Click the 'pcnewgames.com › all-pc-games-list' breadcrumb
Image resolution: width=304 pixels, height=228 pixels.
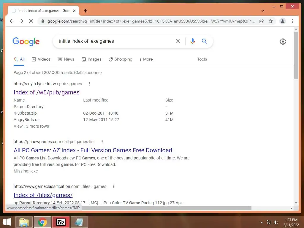pyautogui.click(x=54, y=142)
